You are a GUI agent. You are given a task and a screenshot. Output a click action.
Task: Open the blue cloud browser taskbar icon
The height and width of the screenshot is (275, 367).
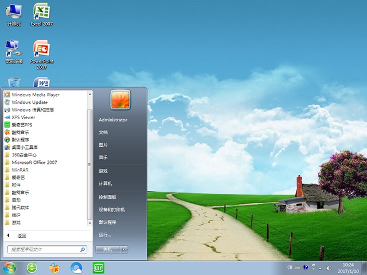pyautogui.click(x=76, y=268)
